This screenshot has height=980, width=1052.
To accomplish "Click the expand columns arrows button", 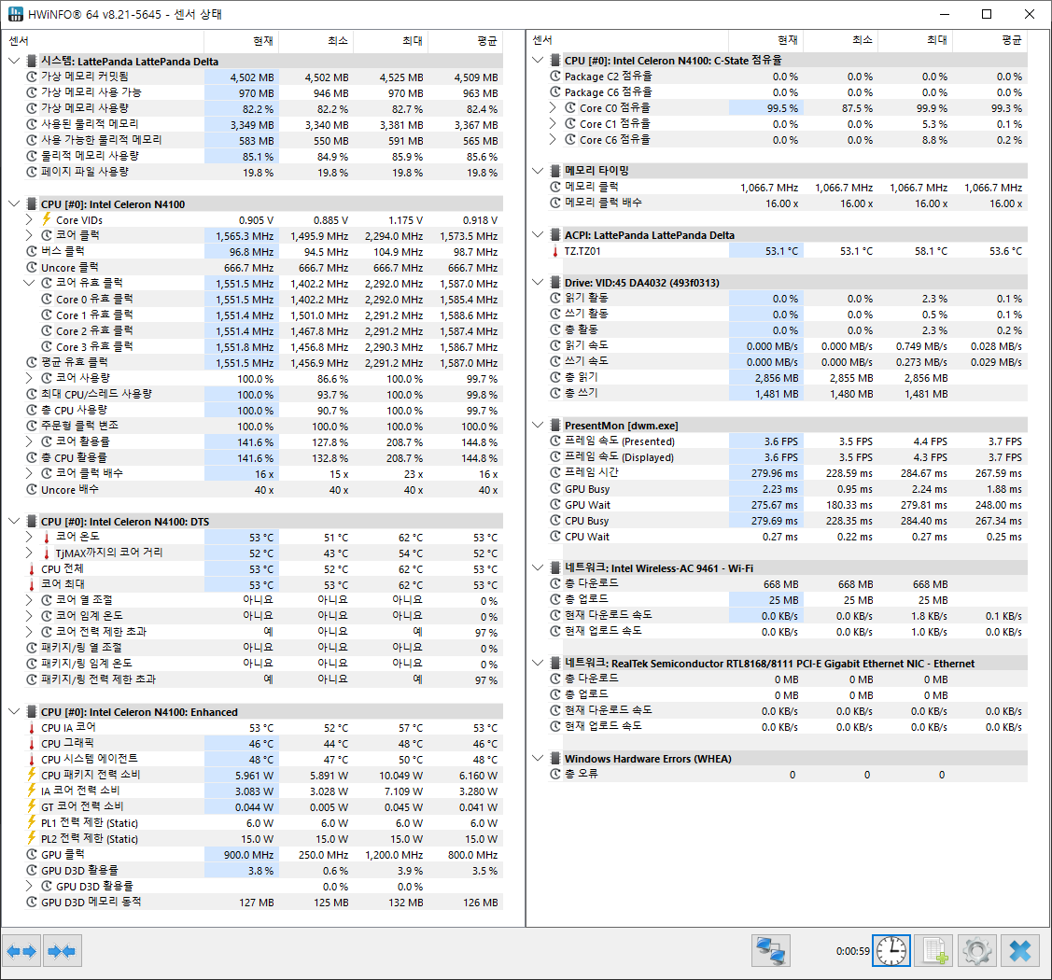I will [x=21, y=950].
